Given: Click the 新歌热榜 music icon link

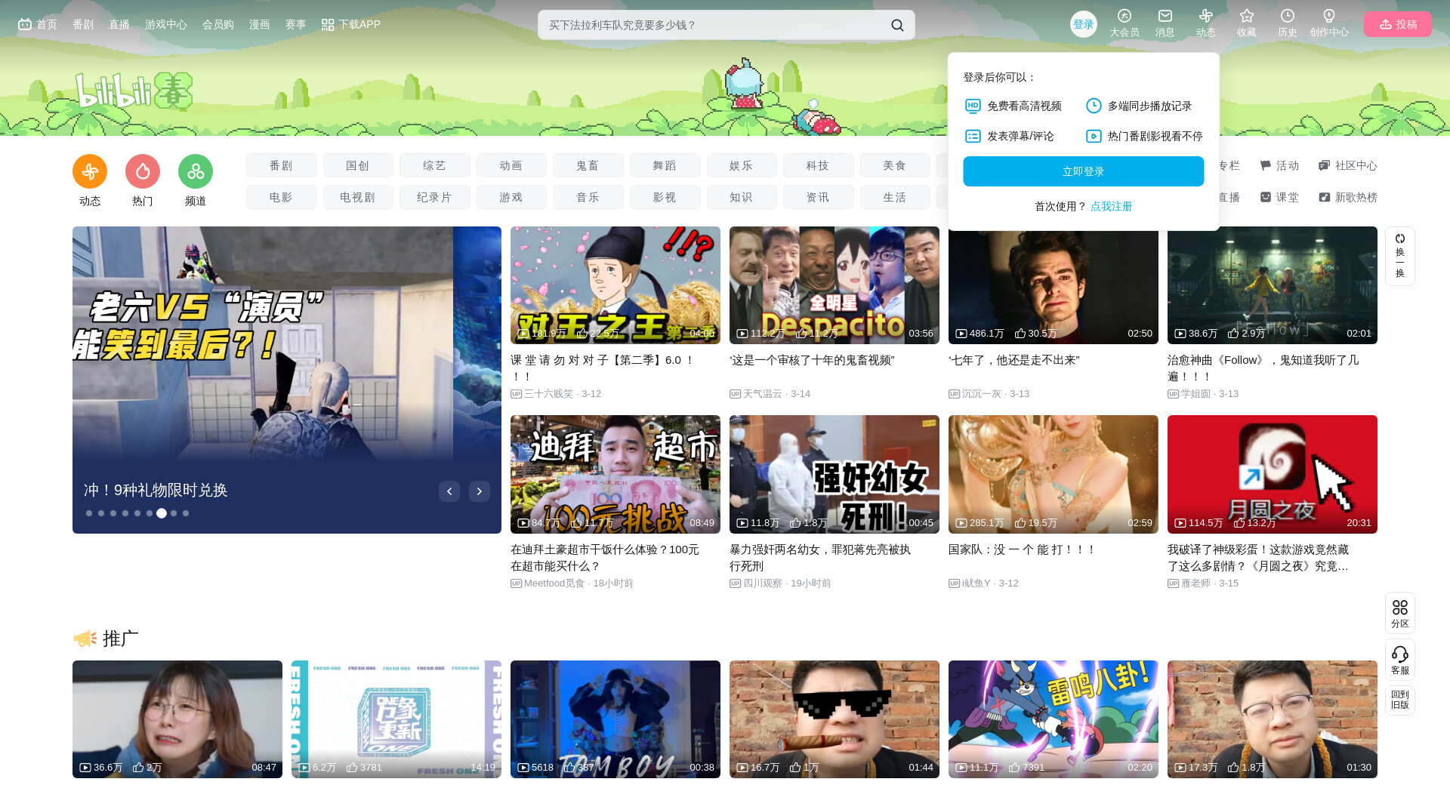Looking at the screenshot, I should tap(1347, 197).
